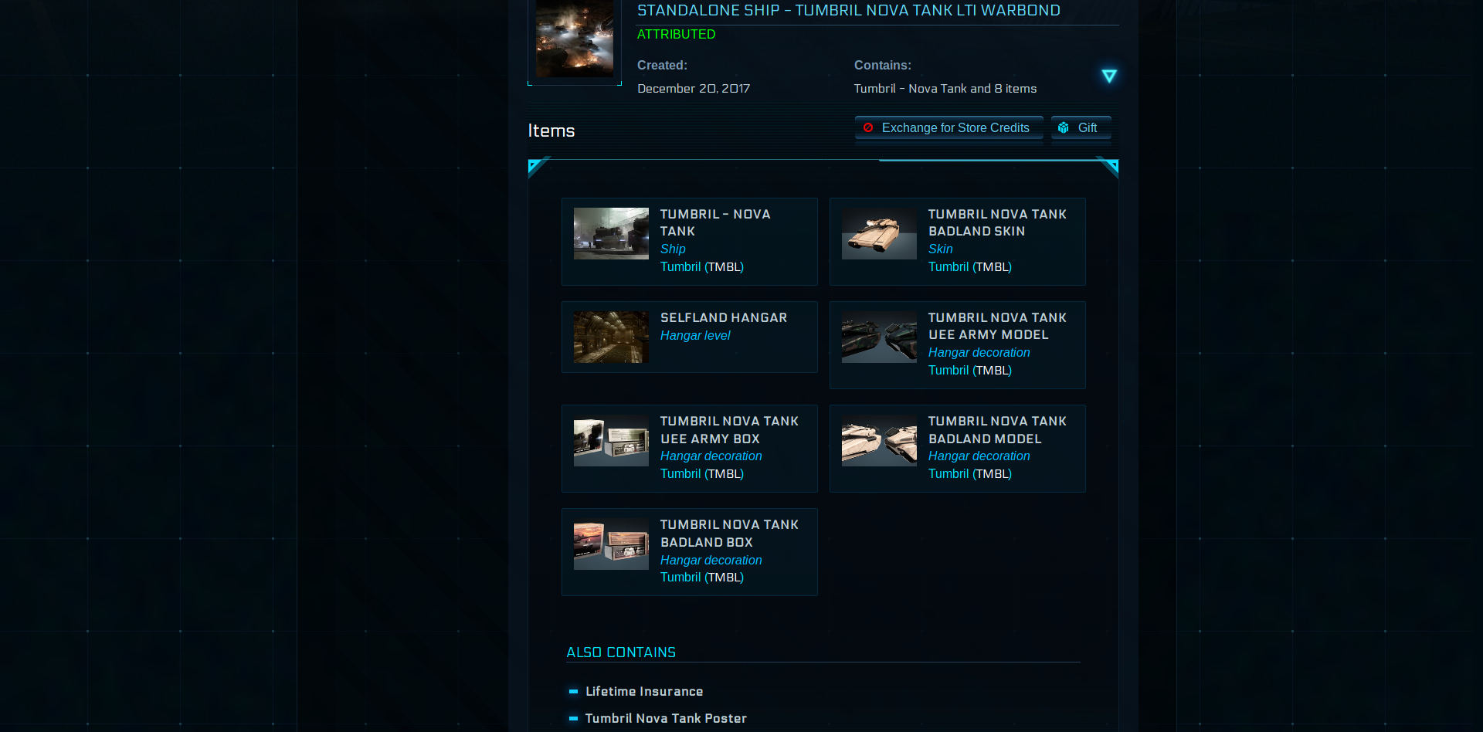Open Badland Model thumbnail image
Image resolution: width=1483 pixels, height=732 pixels.
[879, 440]
